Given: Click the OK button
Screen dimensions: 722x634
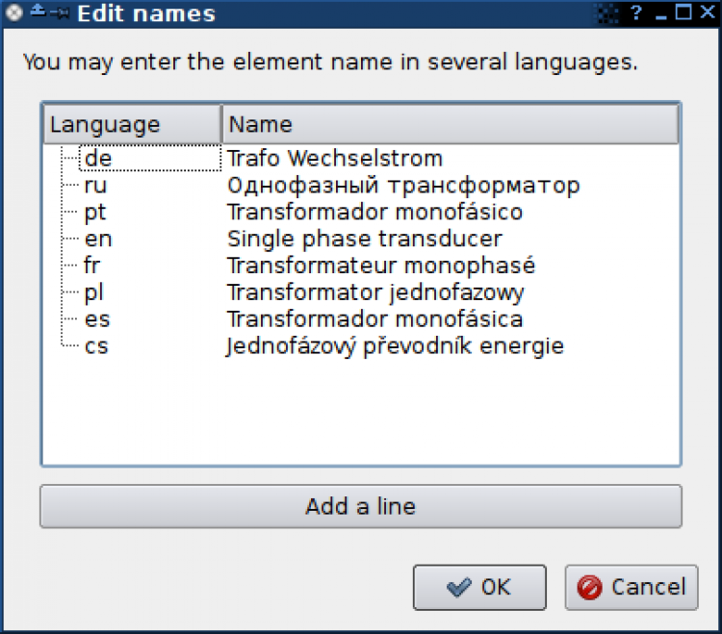Looking at the screenshot, I should 479,587.
